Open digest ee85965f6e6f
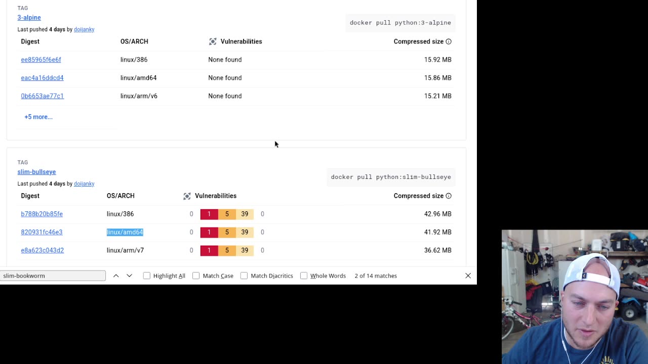Screen dimensions: 648x364 point(41,60)
